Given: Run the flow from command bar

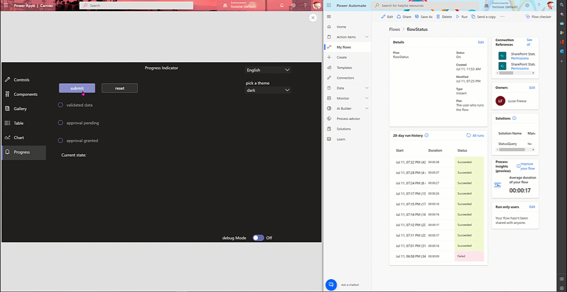Looking at the screenshot, I should click(461, 17).
